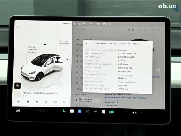
Task: Tap the speaker volume icon
Action: (134, 112)
